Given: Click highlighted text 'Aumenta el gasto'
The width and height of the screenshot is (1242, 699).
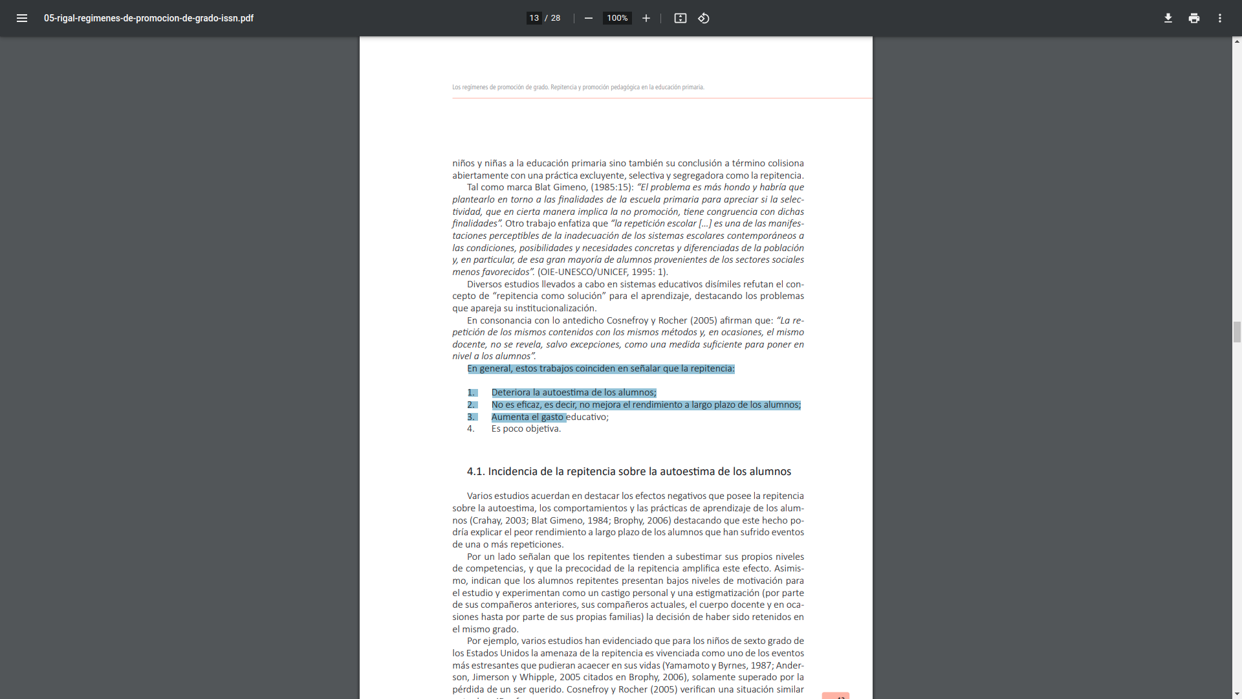Looking at the screenshot, I should pyautogui.click(x=527, y=417).
